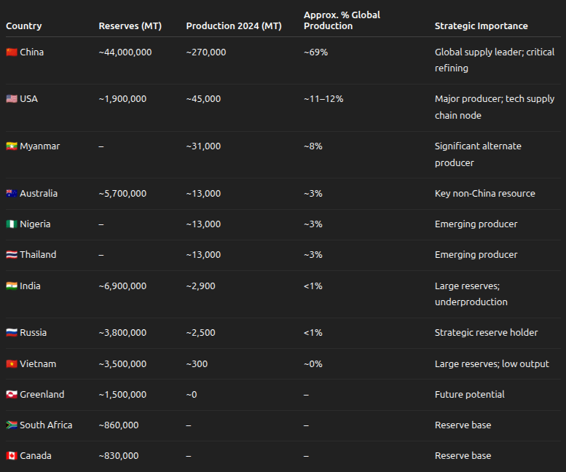Select the South Africa flag icon
Viewport: 566px width, 472px height.
12,425
